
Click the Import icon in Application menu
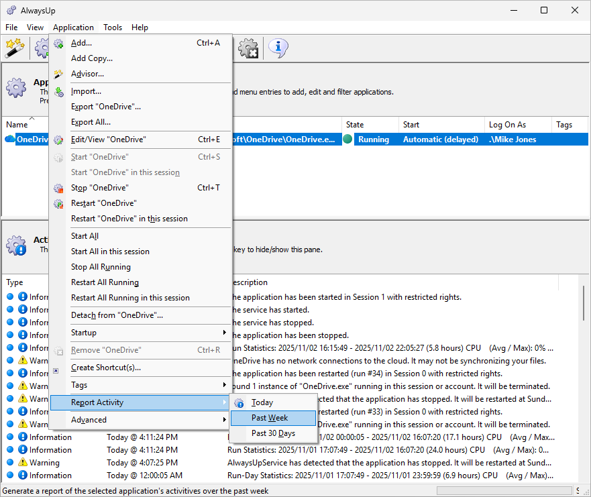(x=59, y=91)
